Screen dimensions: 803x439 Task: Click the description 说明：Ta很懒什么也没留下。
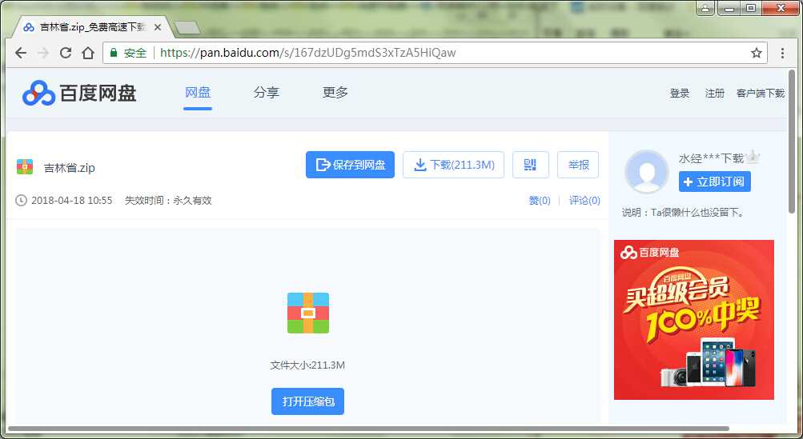[x=684, y=213]
